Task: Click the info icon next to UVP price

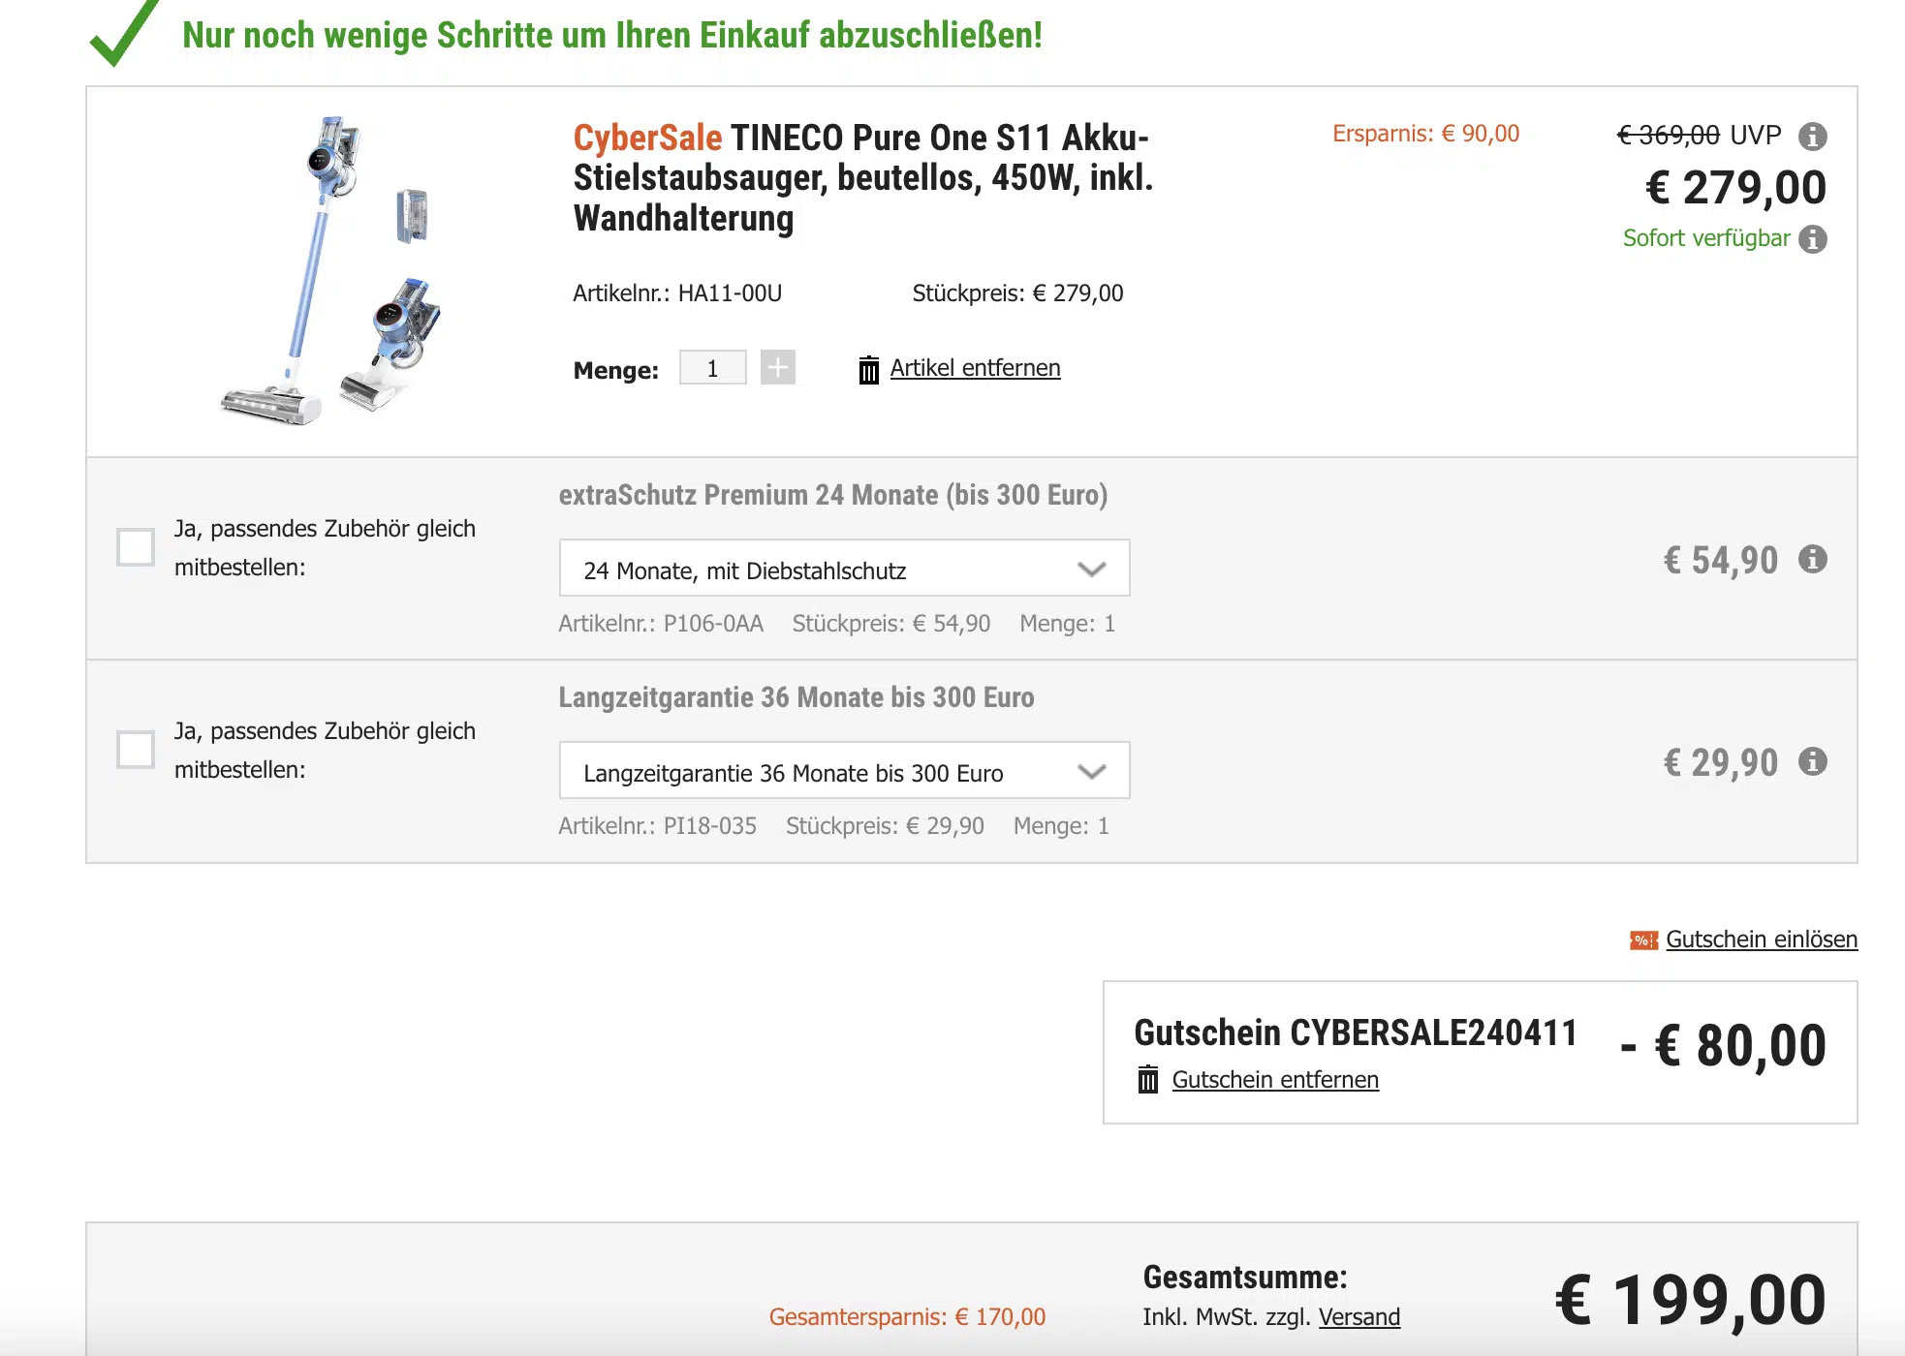Action: click(1812, 137)
